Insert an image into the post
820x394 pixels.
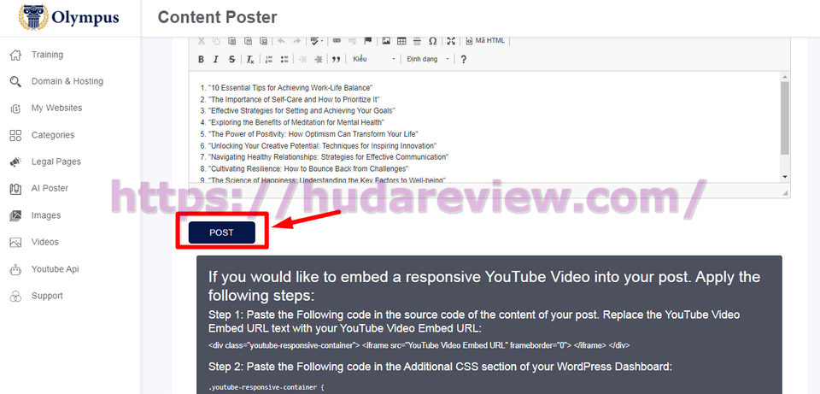coord(387,40)
